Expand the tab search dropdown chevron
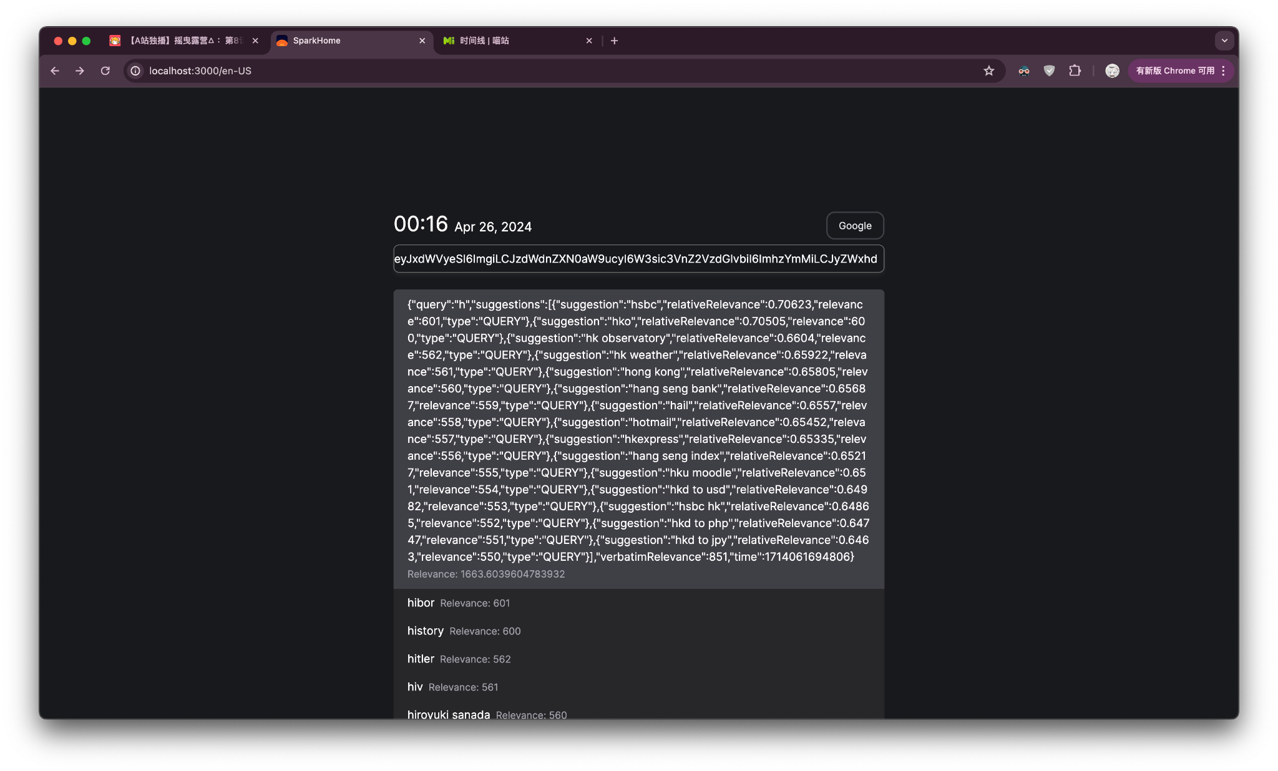The width and height of the screenshot is (1278, 771). click(1224, 41)
